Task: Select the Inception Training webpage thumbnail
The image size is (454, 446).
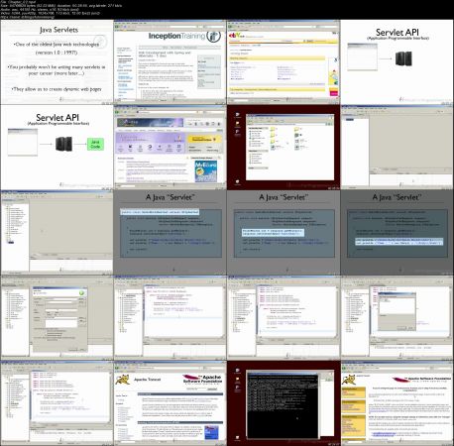Action: tap(170, 62)
